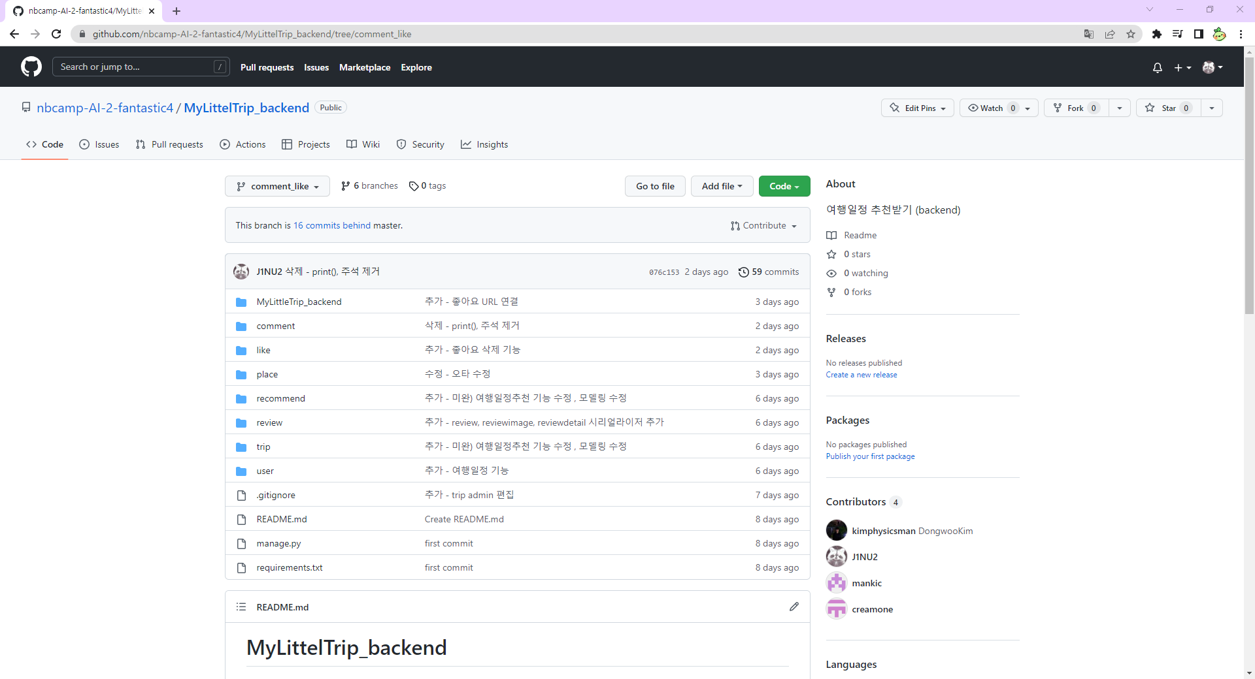The height and width of the screenshot is (679, 1255).
Task: Click the commit history clock icon
Action: 744,272
